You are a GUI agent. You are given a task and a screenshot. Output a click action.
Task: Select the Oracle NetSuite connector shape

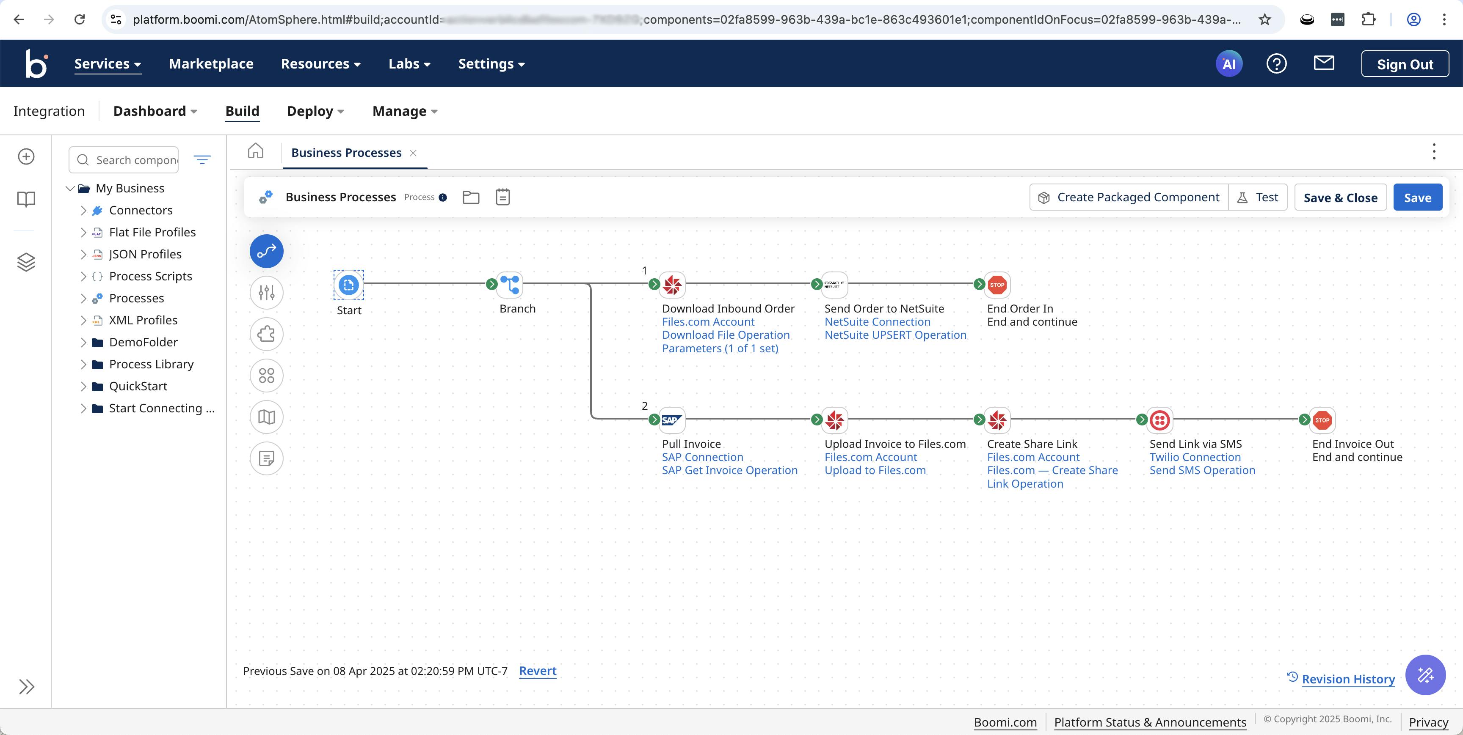click(x=834, y=284)
